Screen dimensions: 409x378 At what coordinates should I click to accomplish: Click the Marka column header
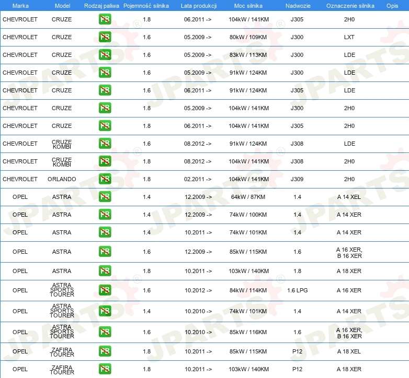pyautogui.click(x=20, y=5)
